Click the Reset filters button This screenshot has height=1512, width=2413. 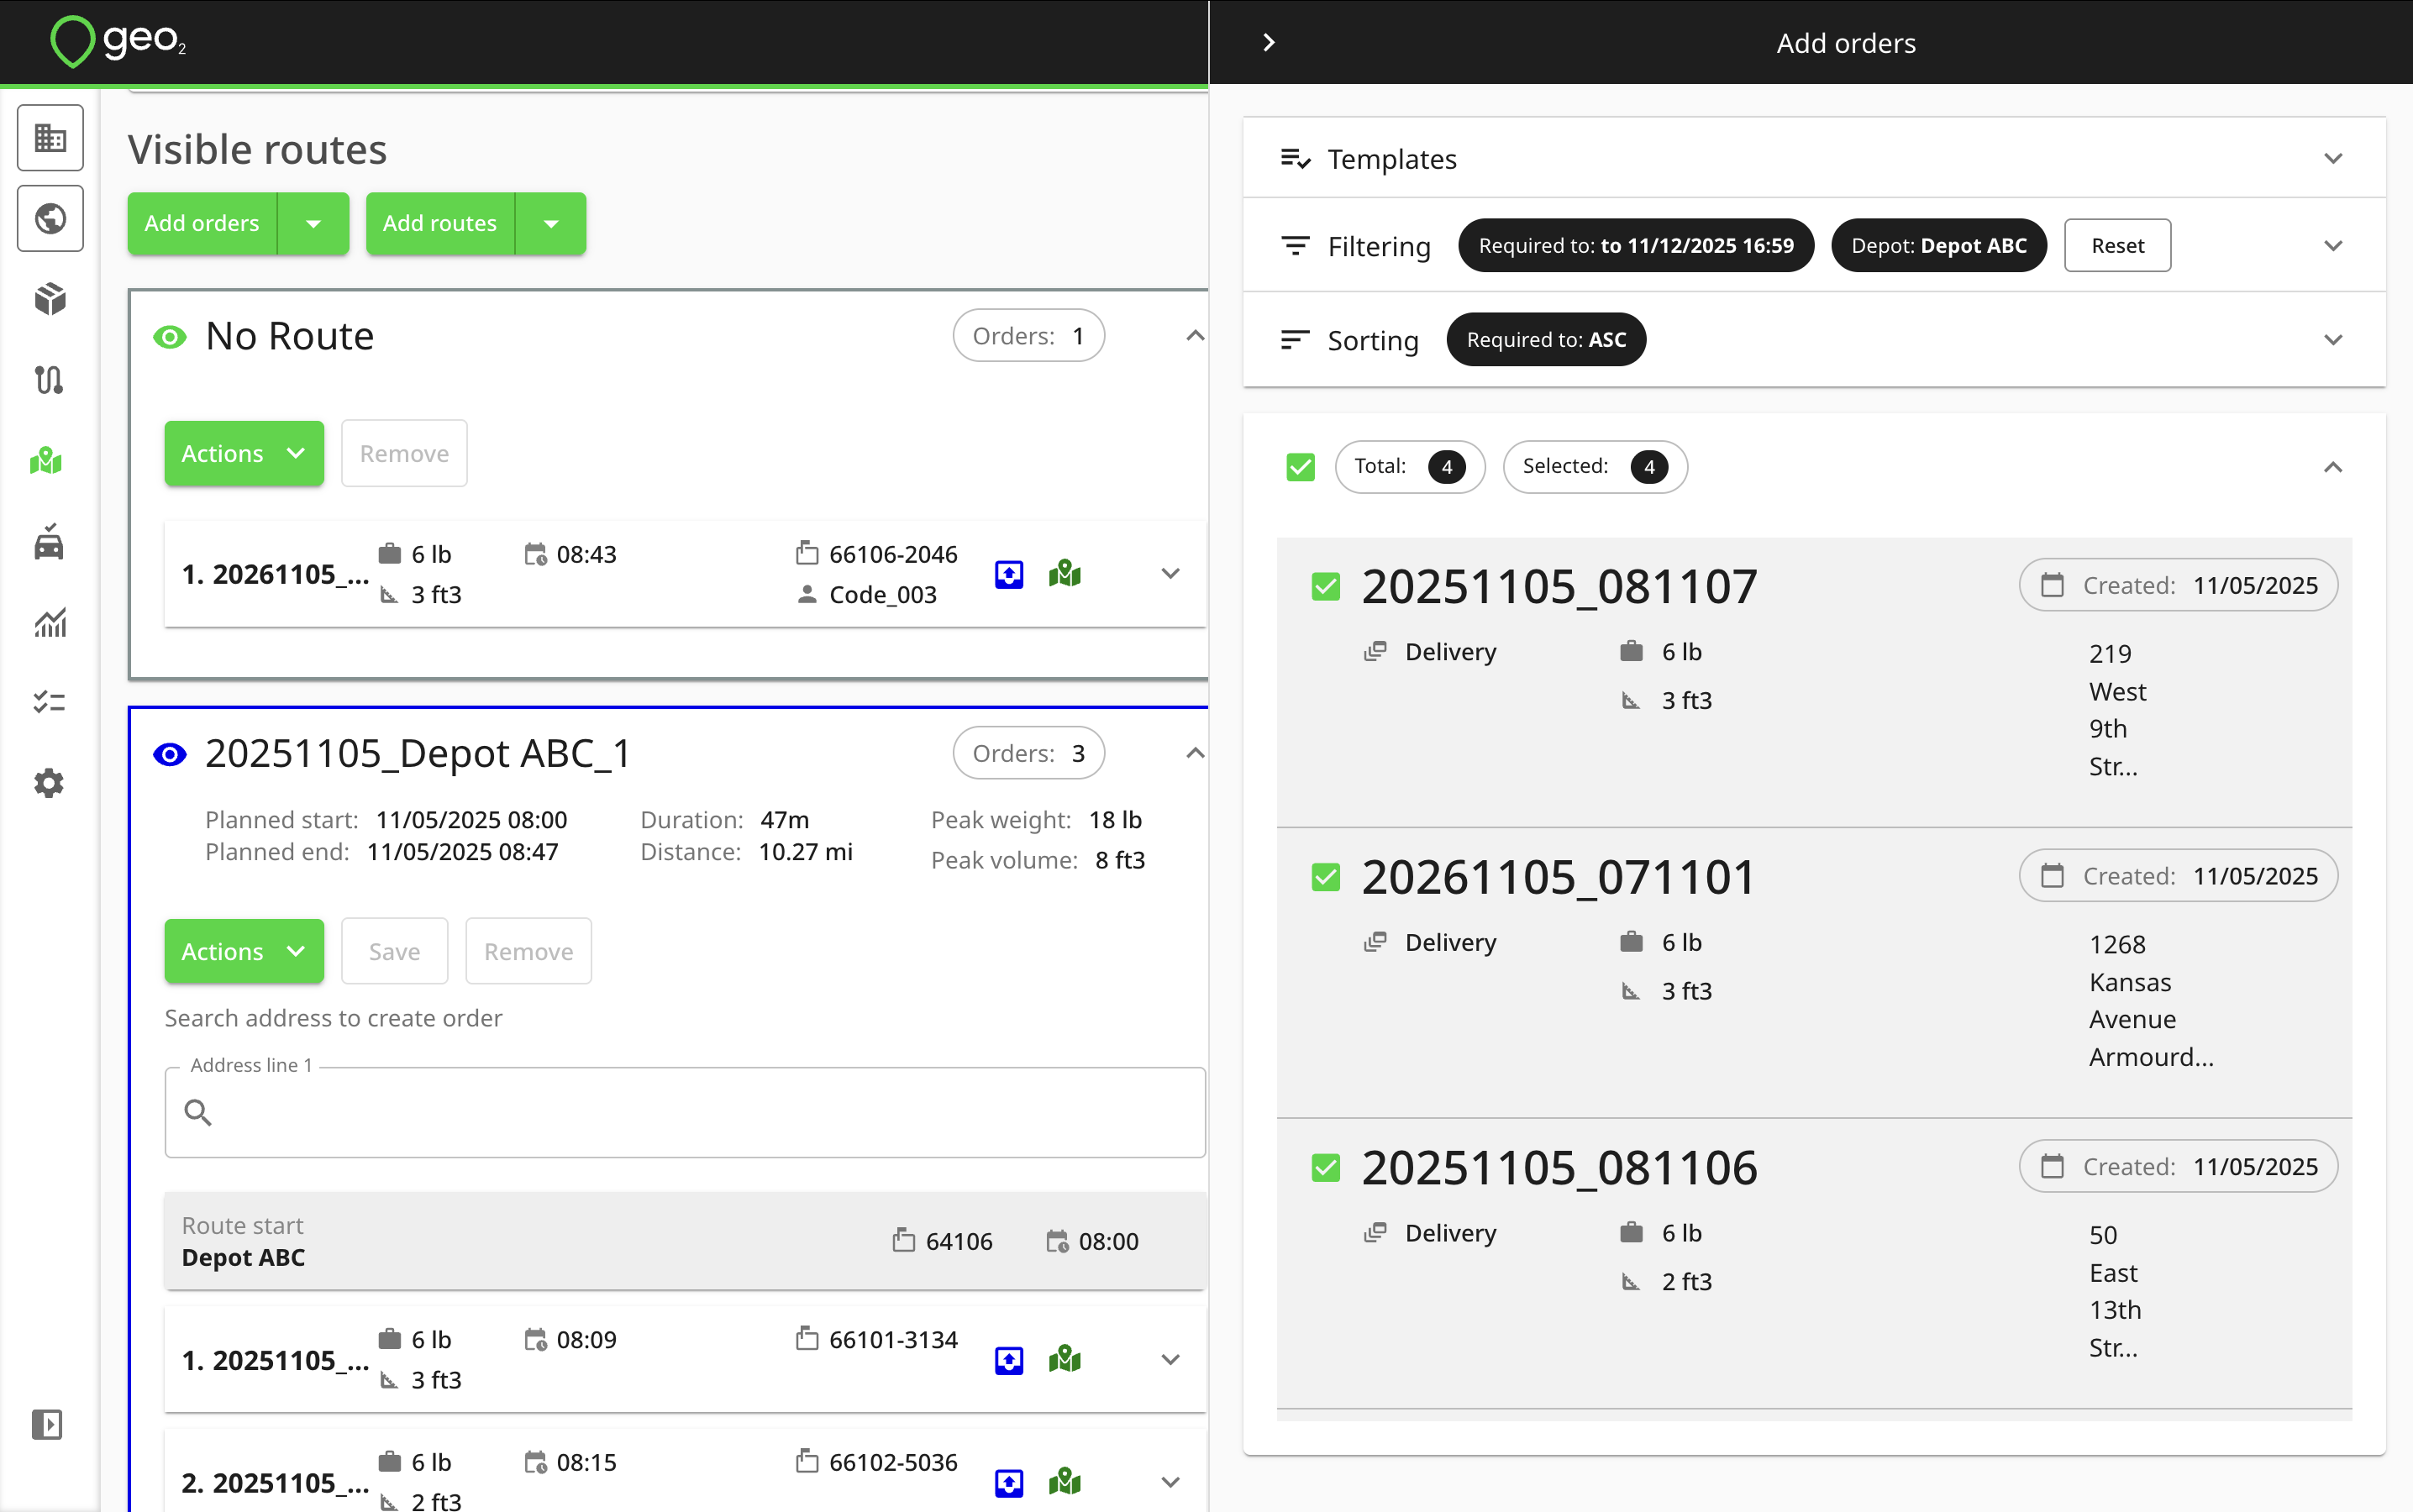point(2117,246)
